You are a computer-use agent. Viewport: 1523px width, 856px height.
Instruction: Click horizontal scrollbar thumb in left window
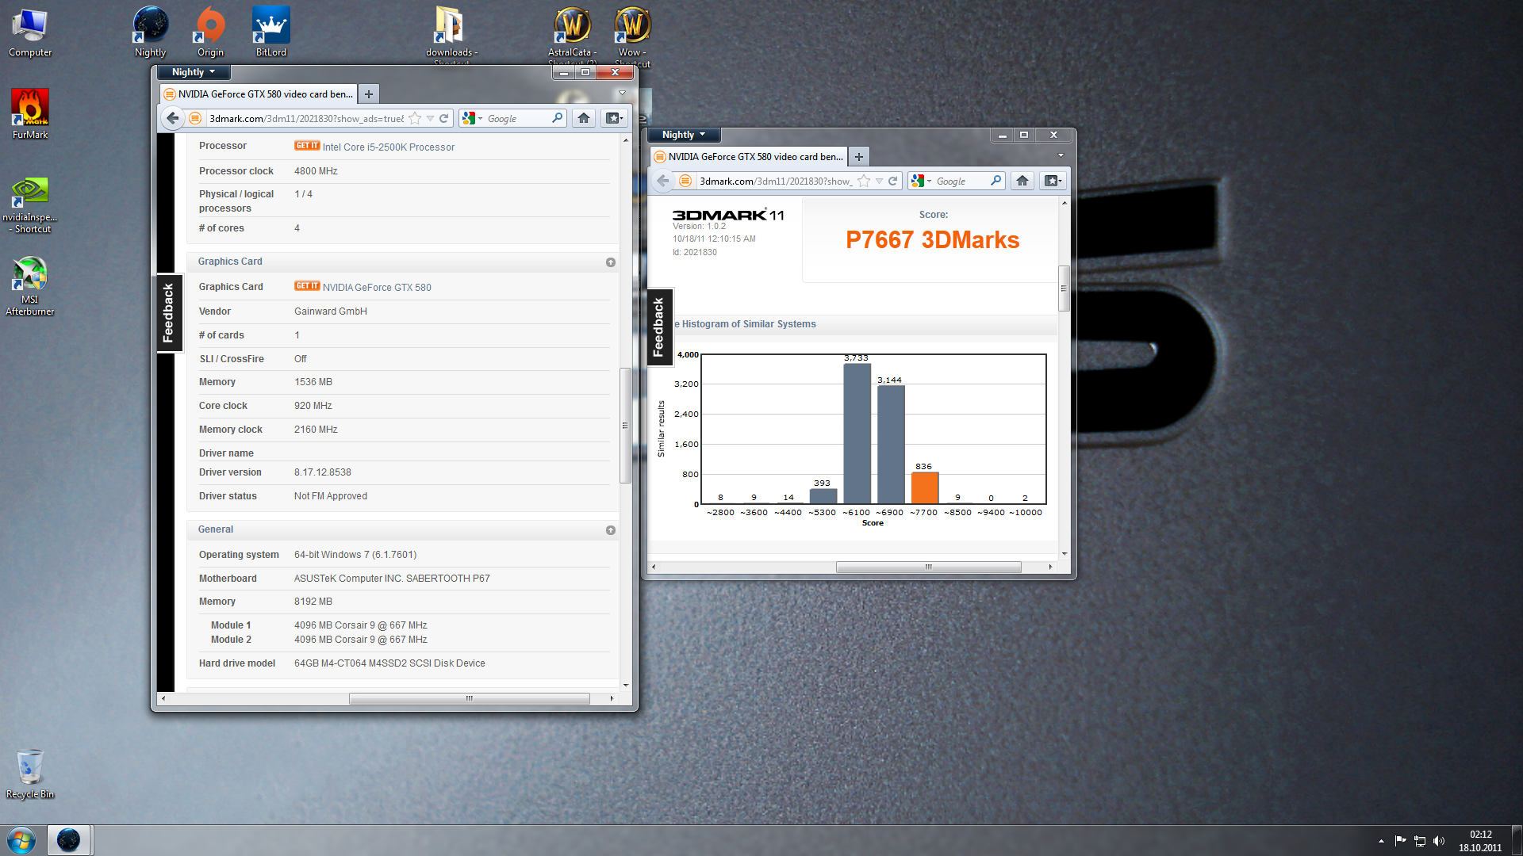[470, 698]
